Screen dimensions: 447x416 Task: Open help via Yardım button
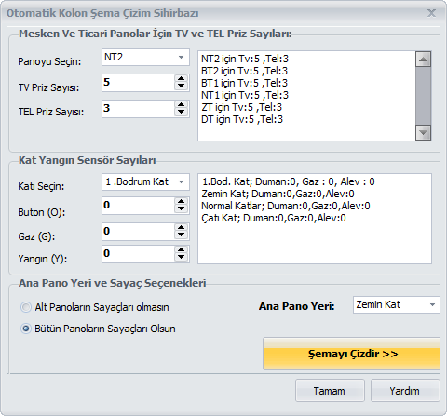coord(405,391)
